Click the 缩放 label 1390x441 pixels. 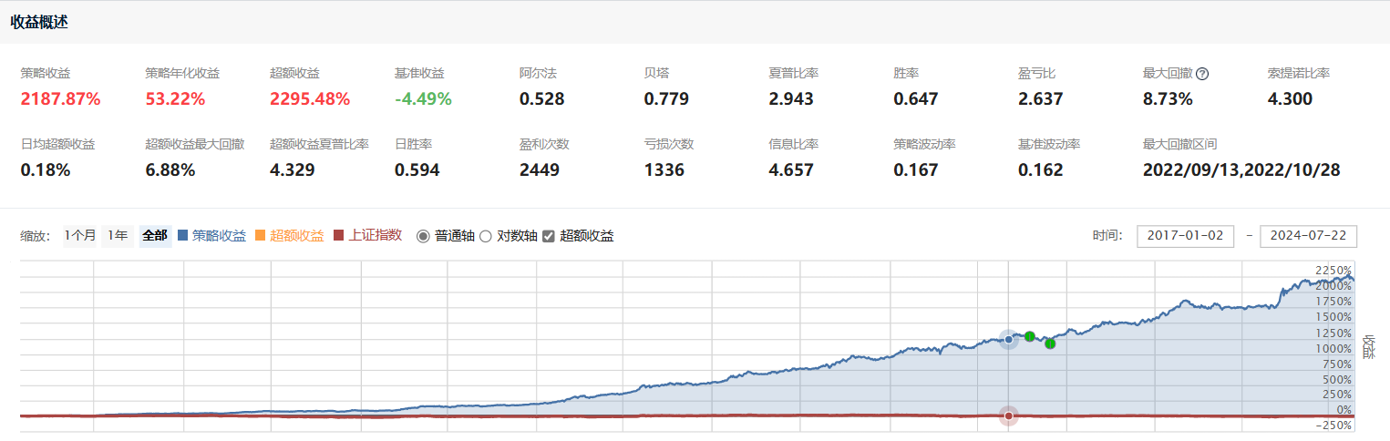(37, 236)
